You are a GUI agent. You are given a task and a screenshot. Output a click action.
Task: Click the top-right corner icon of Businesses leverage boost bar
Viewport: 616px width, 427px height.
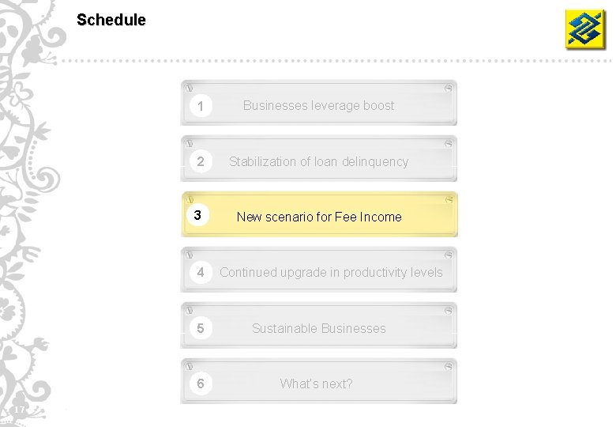[449, 88]
